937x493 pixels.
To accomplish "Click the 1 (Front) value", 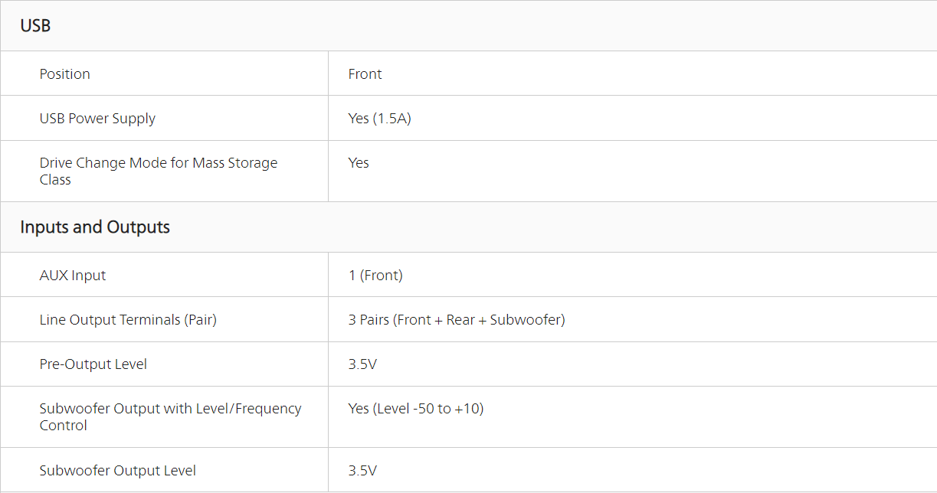I will [x=375, y=276].
